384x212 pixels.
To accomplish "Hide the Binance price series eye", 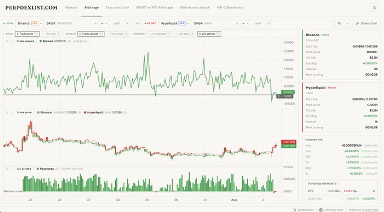I will point(80,112).
